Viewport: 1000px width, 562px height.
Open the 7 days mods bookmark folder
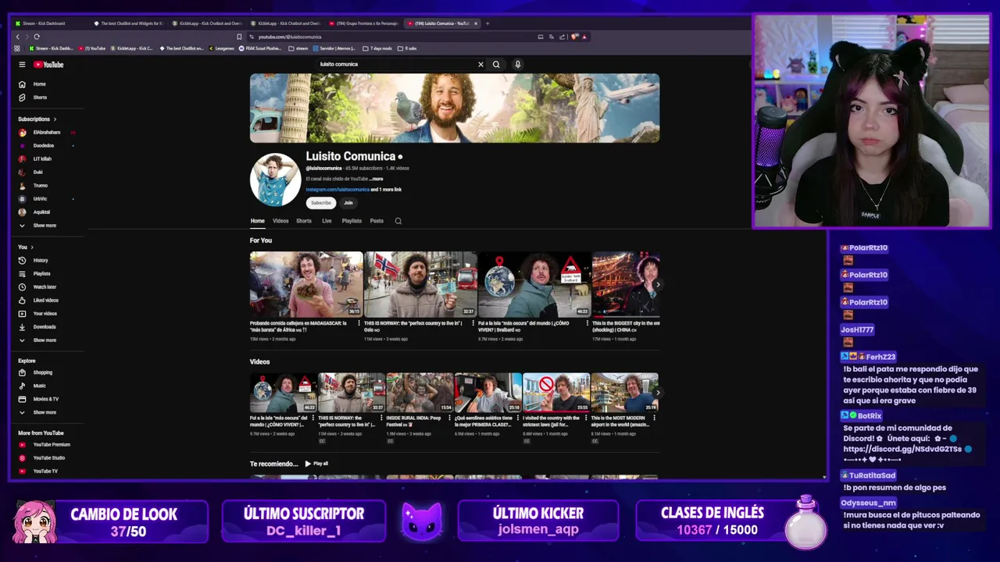pyautogui.click(x=378, y=48)
